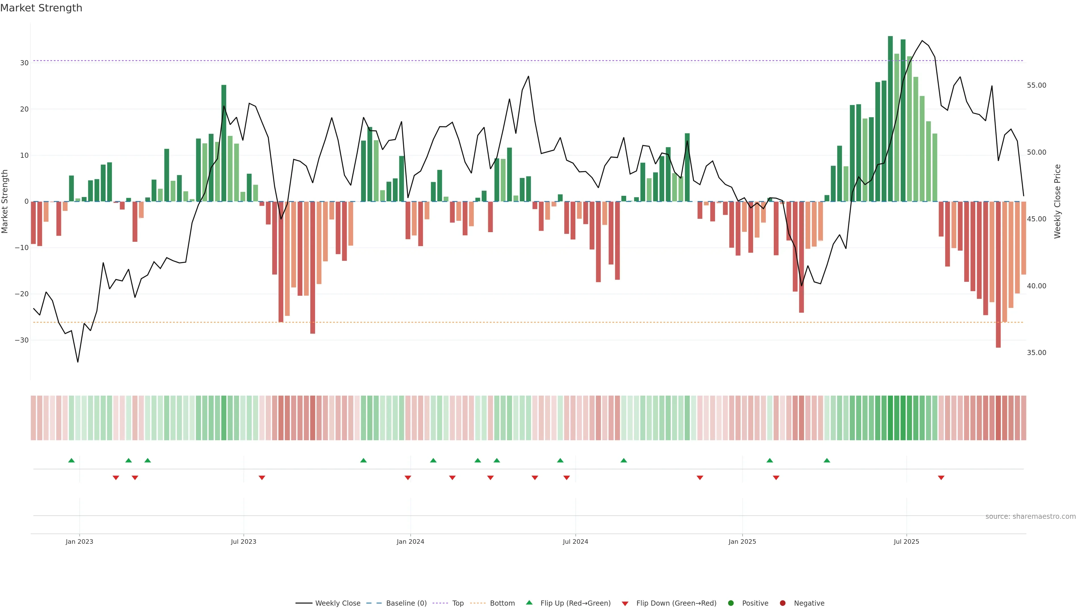Click the source: sharemaestro.com text

pos(1030,517)
